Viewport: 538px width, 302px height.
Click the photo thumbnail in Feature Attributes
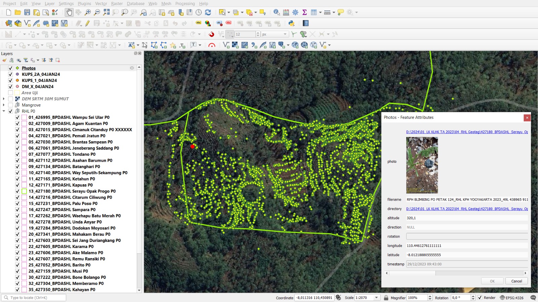coord(422,165)
